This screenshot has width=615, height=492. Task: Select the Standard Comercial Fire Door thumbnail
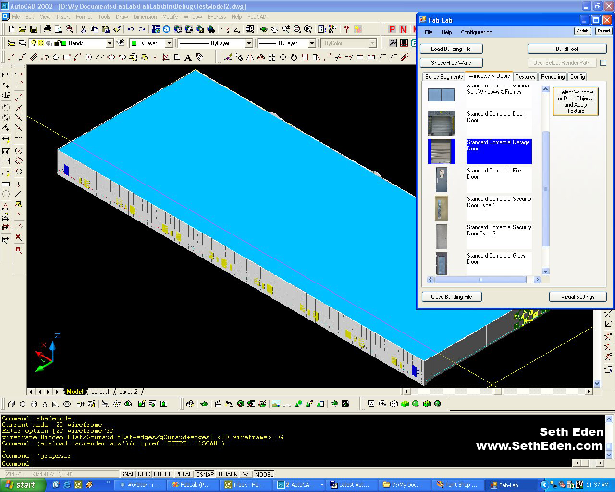442,180
